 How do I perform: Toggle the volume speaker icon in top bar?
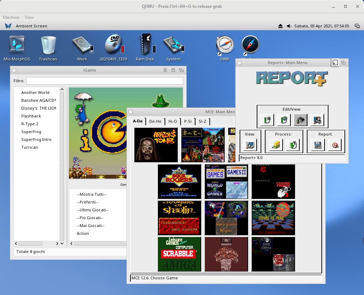(x=289, y=26)
